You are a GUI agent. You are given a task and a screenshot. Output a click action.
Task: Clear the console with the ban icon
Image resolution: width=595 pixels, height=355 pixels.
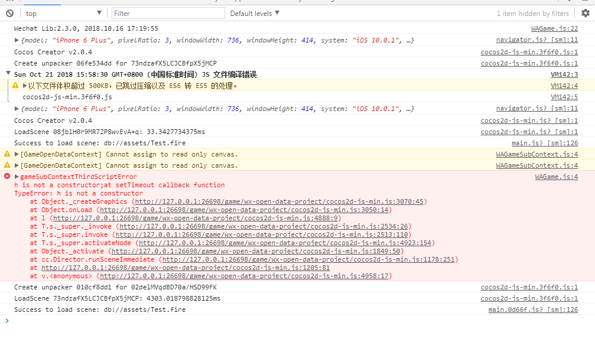pyautogui.click(x=10, y=14)
